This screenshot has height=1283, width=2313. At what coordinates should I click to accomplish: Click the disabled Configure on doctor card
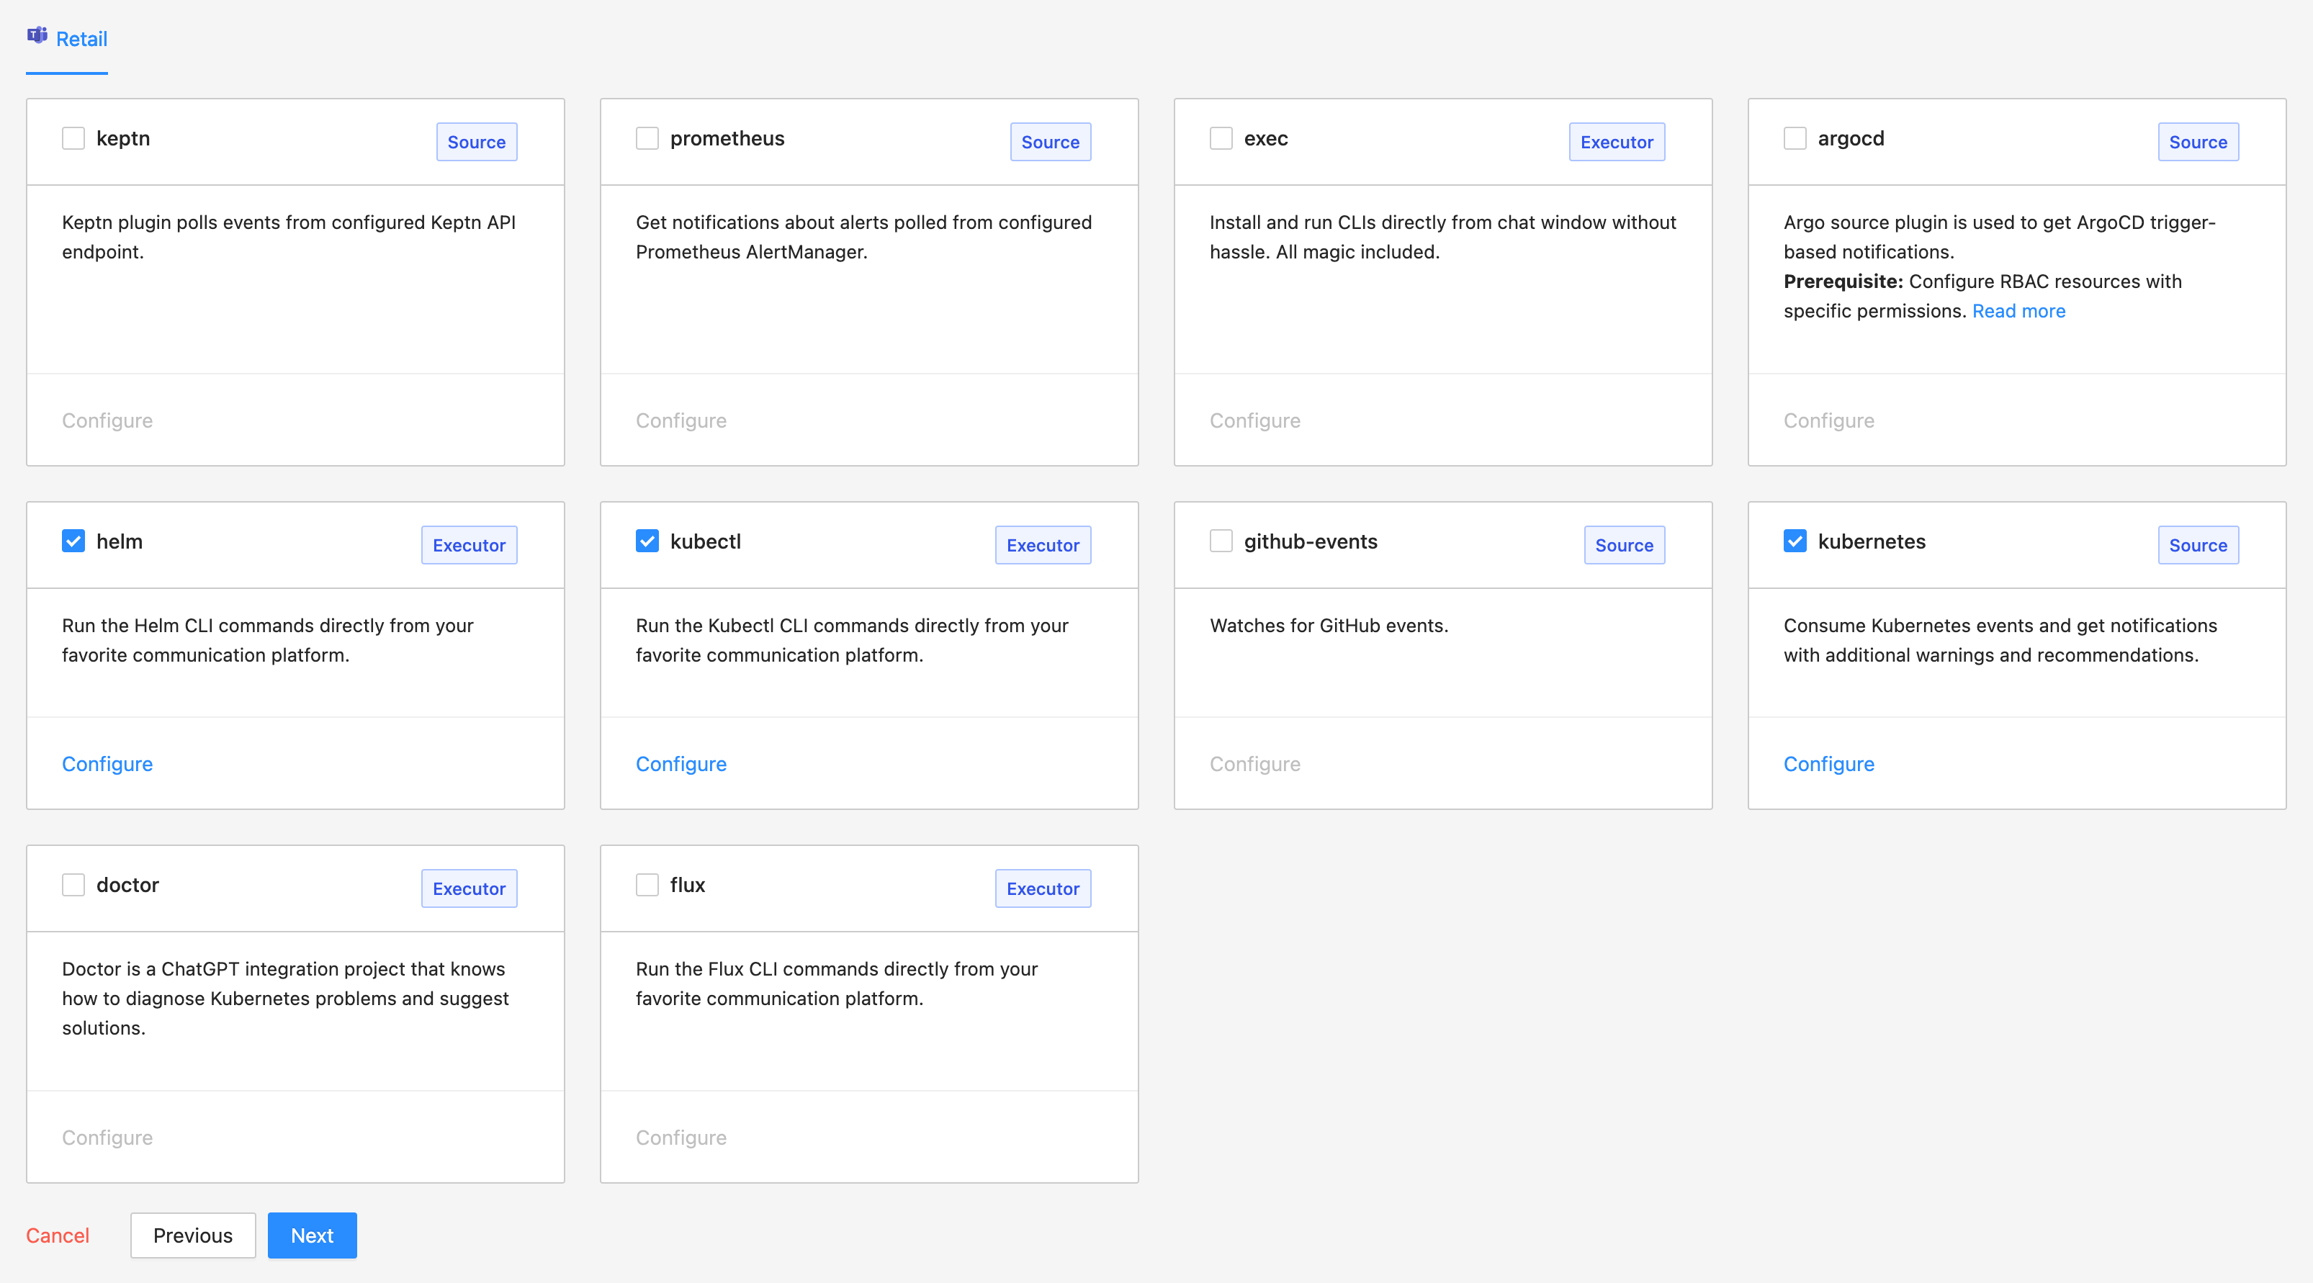coord(107,1138)
